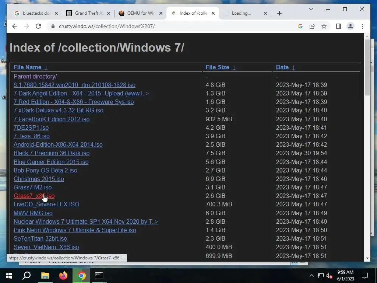Open the Chrome profile avatar
The image size is (377, 283).
click(350, 26)
